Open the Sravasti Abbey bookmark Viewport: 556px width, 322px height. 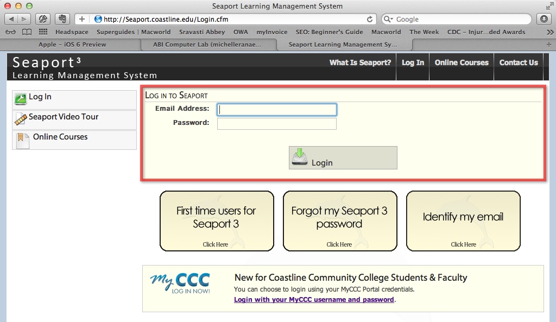tap(202, 32)
